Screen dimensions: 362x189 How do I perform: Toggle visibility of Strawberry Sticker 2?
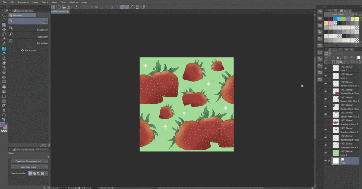coord(326,130)
